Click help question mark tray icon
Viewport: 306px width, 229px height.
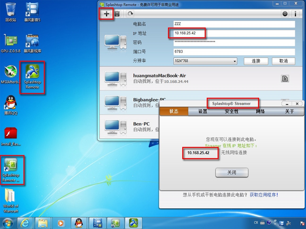tap(269, 223)
